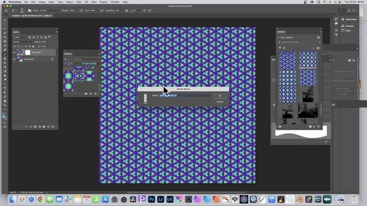Click the delete trash icon in Layers panel
Viewport: 367px width, 206px height.
click(53, 126)
